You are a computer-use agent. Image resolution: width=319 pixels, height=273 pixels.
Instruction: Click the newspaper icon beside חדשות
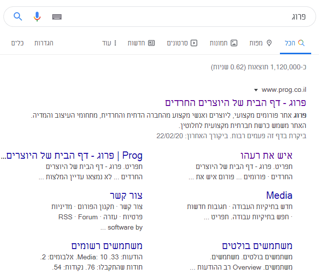coord(151,43)
